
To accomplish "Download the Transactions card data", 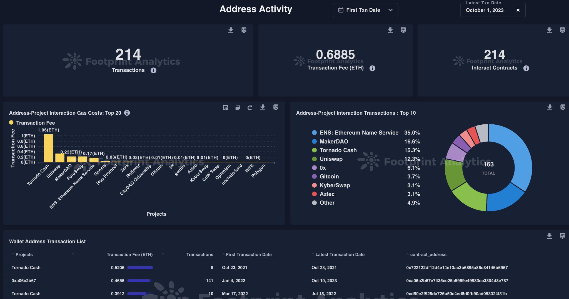I will 231,30.
